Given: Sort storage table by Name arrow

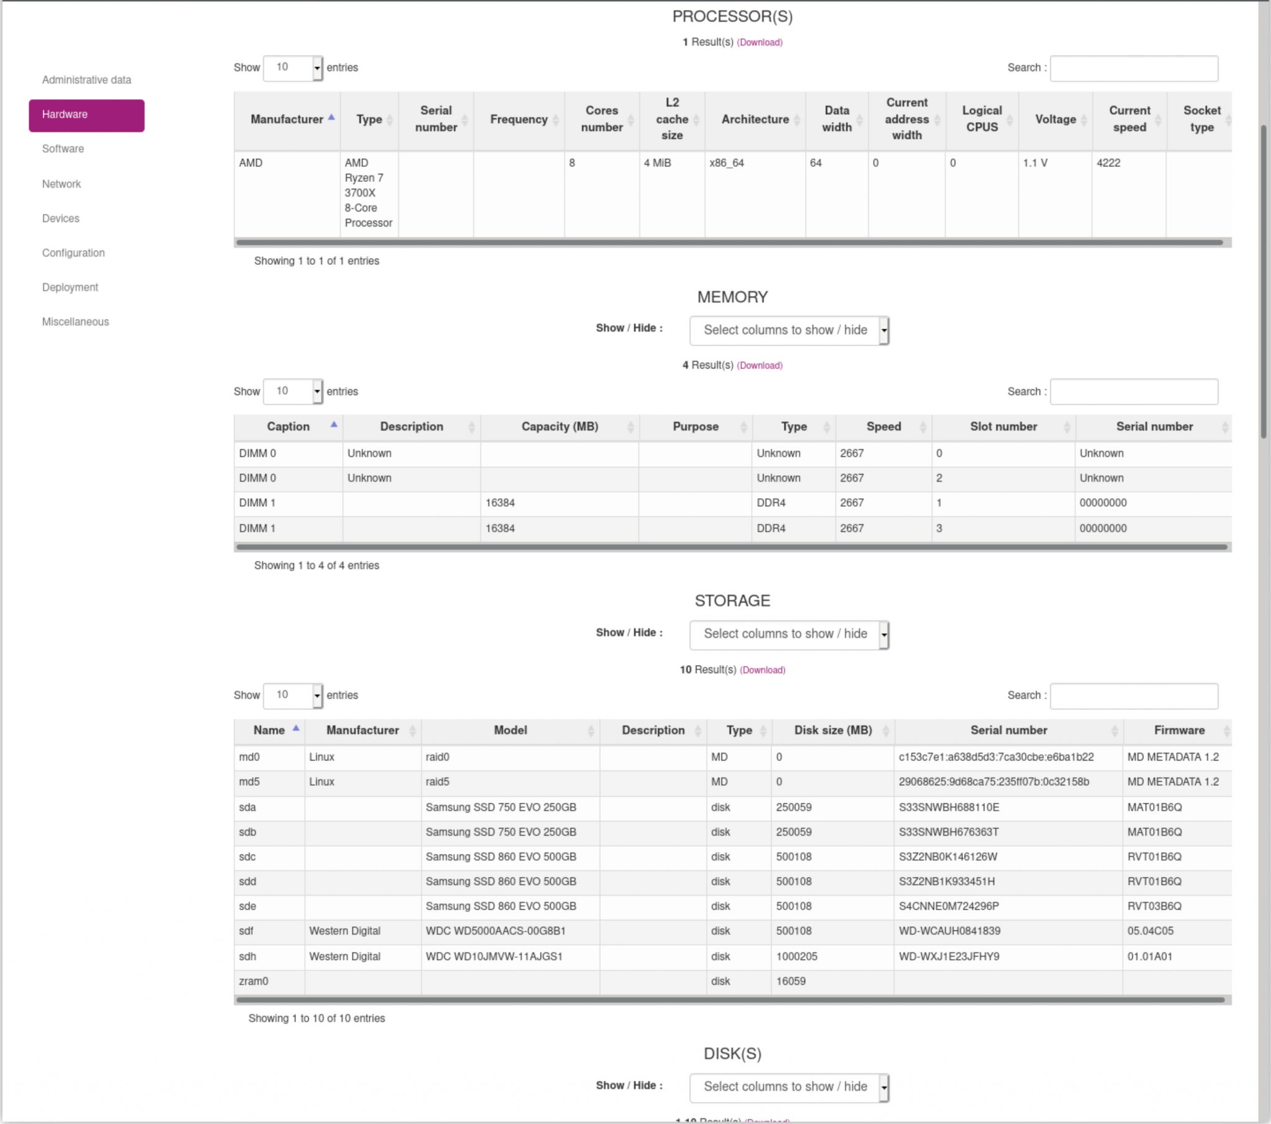Looking at the screenshot, I should click(x=296, y=728).
